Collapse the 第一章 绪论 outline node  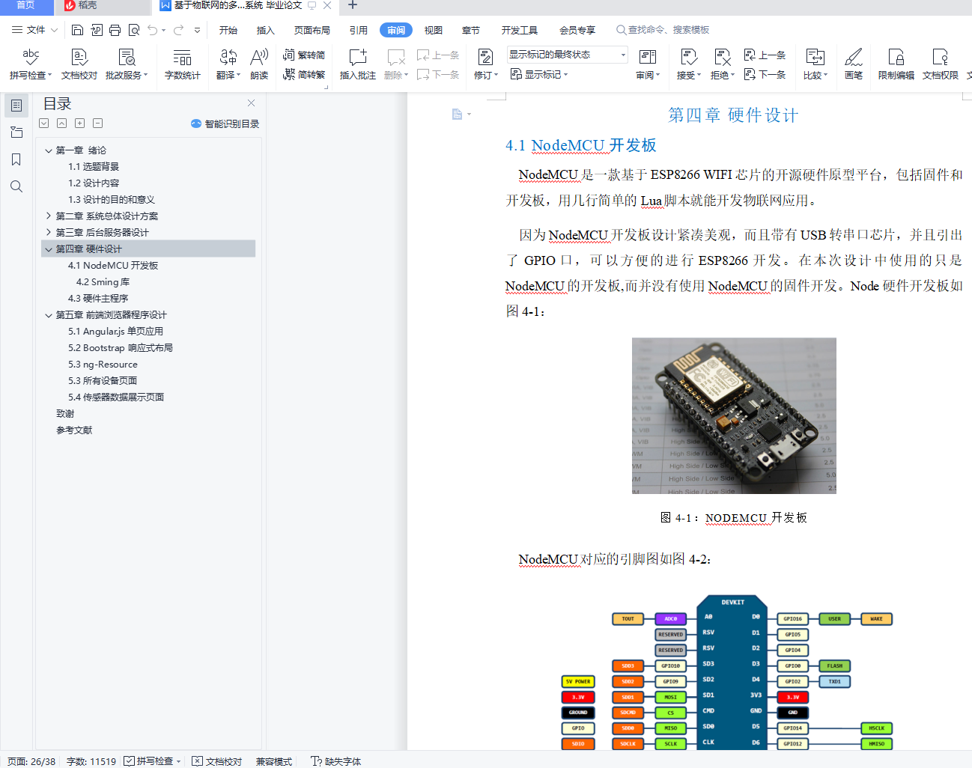(x=49, y=150)
